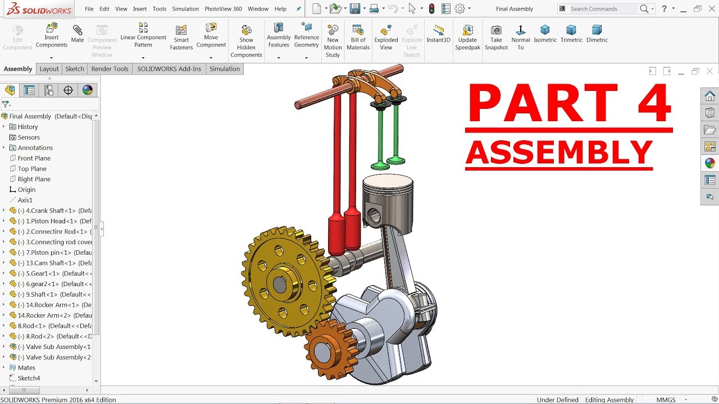Expand 13.Cam Shaft component node

(x=4, y=263)
